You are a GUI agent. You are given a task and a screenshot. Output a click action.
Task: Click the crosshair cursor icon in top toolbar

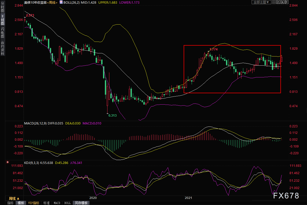click(274, 2)
